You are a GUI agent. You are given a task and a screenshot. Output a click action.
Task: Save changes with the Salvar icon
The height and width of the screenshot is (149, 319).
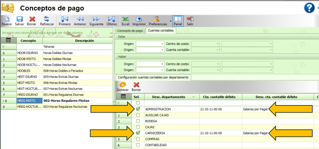pos(20,19)
